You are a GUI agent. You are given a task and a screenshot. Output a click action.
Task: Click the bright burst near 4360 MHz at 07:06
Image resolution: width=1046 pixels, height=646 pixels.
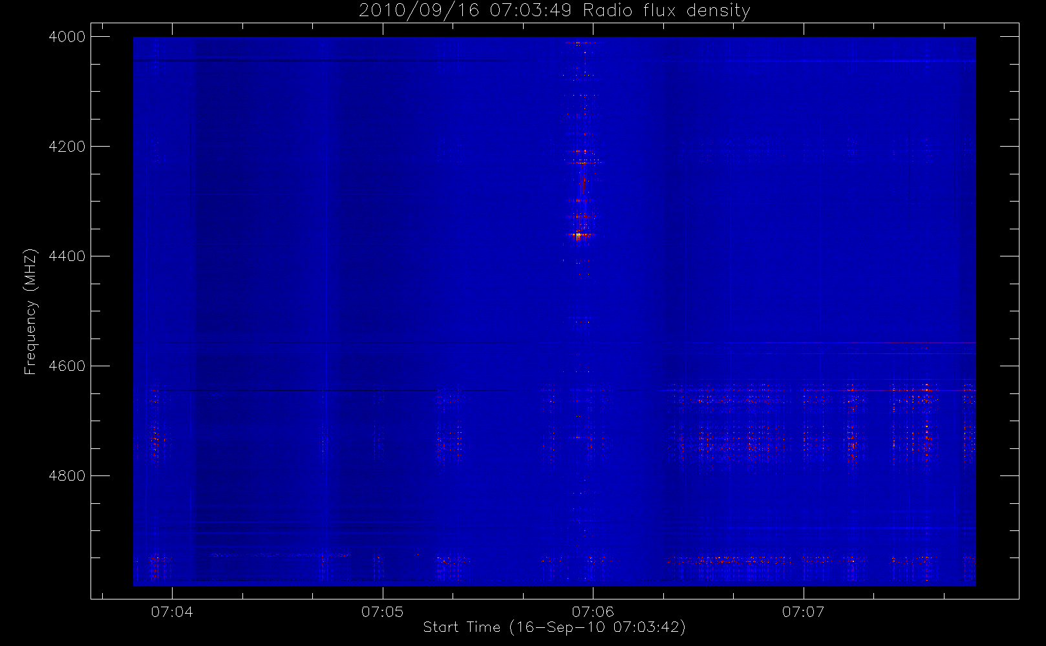coord(579,235)
